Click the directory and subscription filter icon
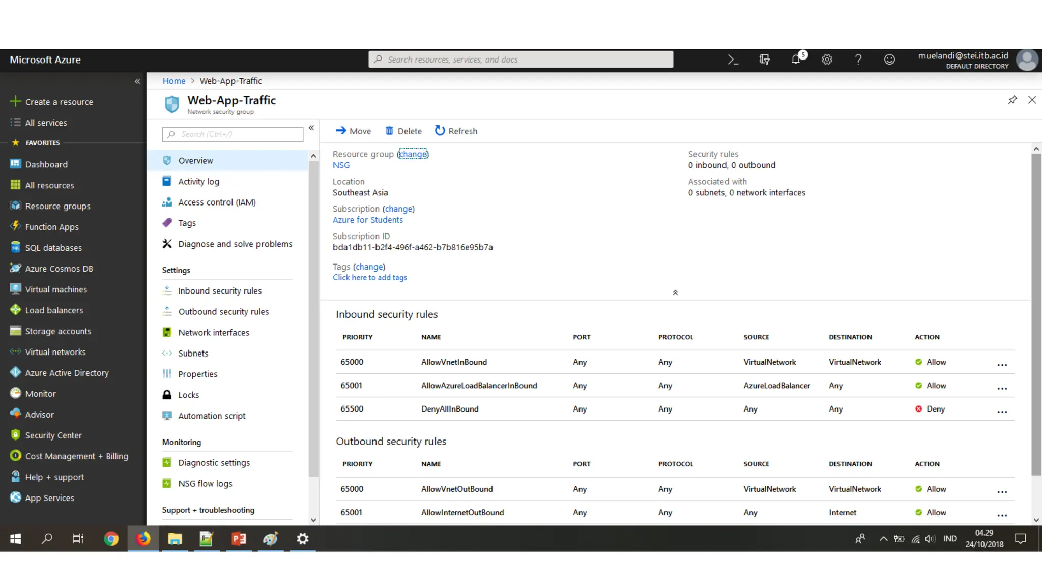1042x586 pixels. (764, 60)
